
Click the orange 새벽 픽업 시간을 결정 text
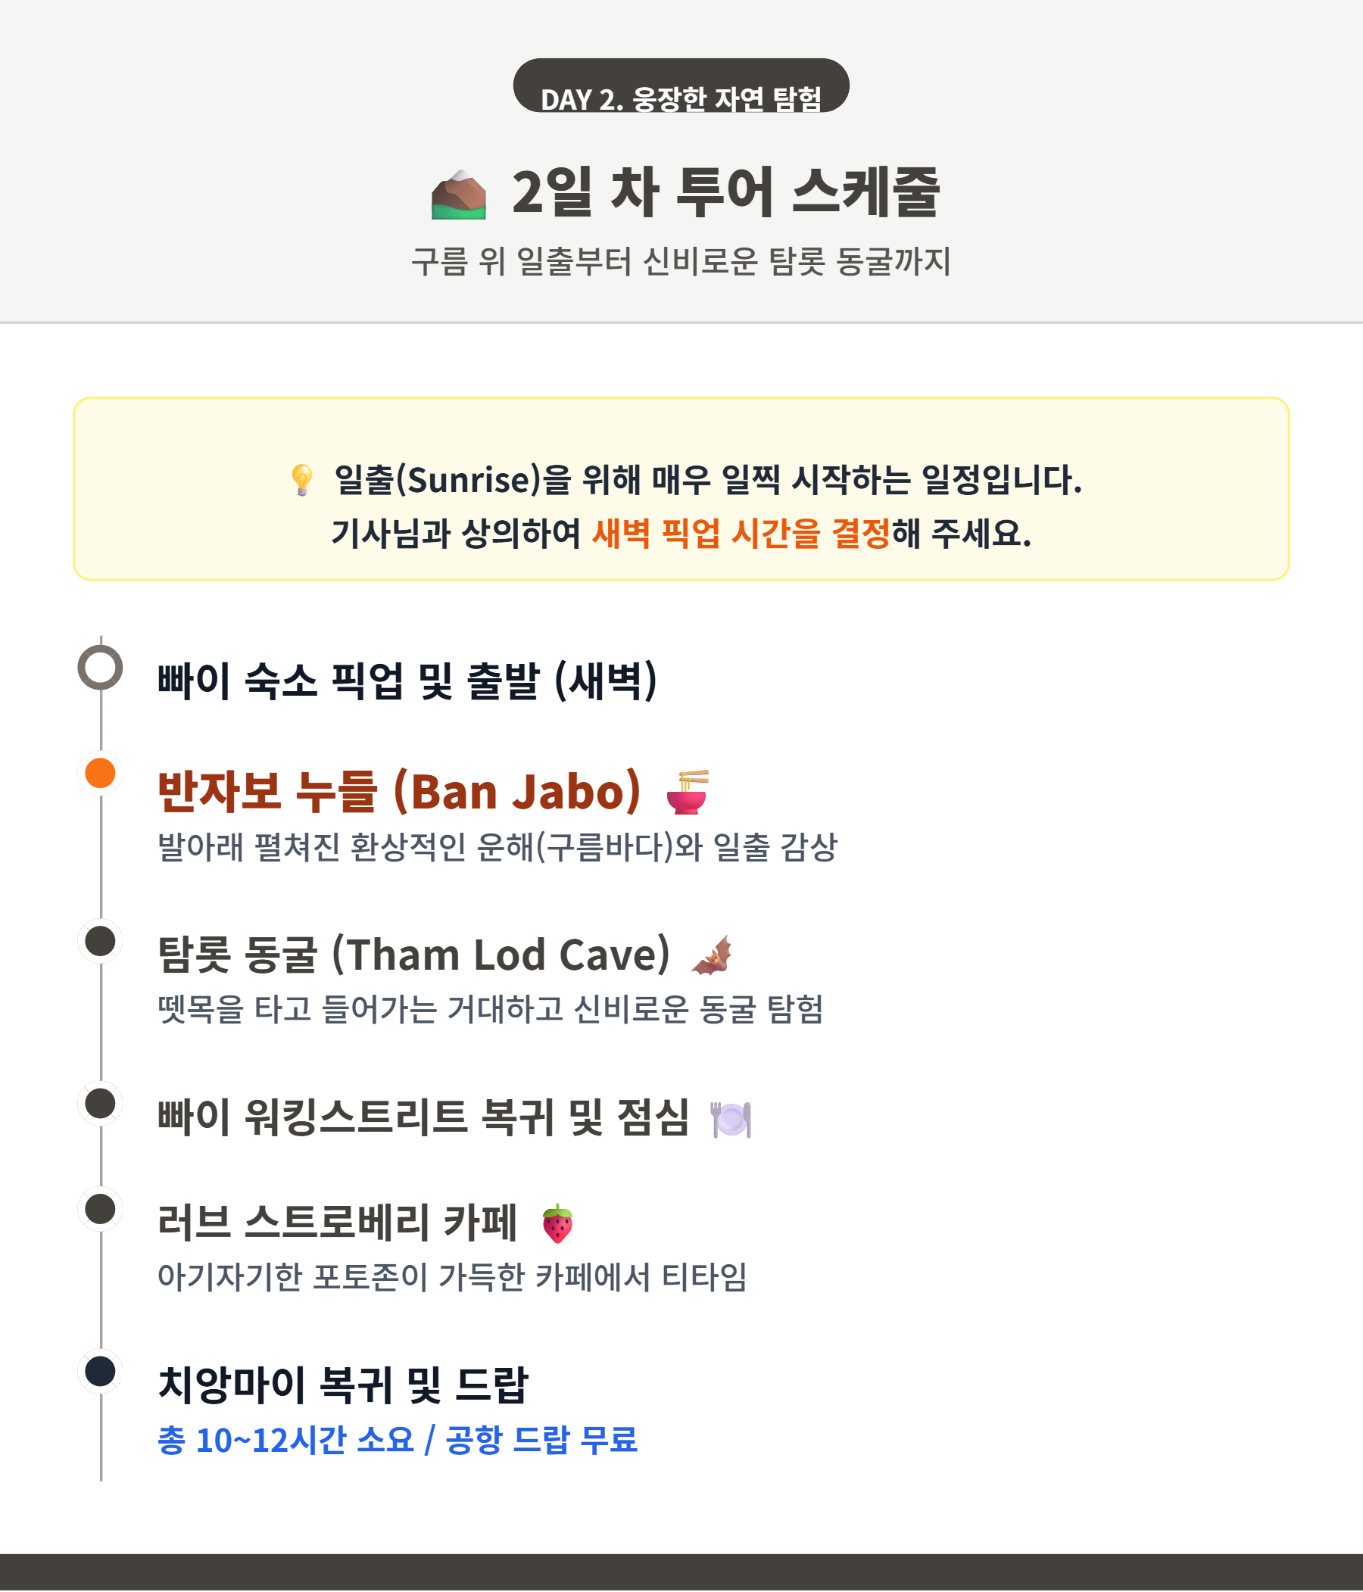[741, 533]
